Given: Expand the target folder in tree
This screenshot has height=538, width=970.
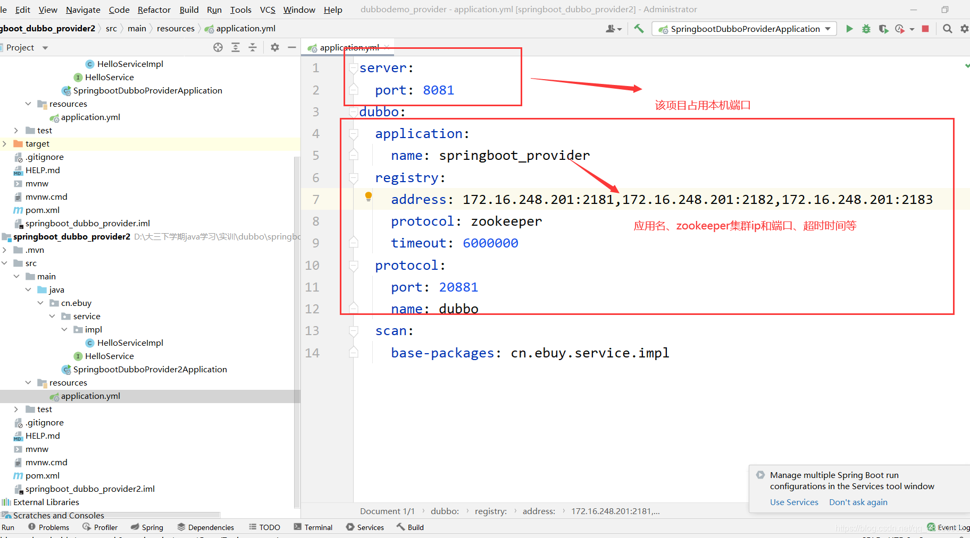Looking at the screenshot, I should (x=5, y=143).
